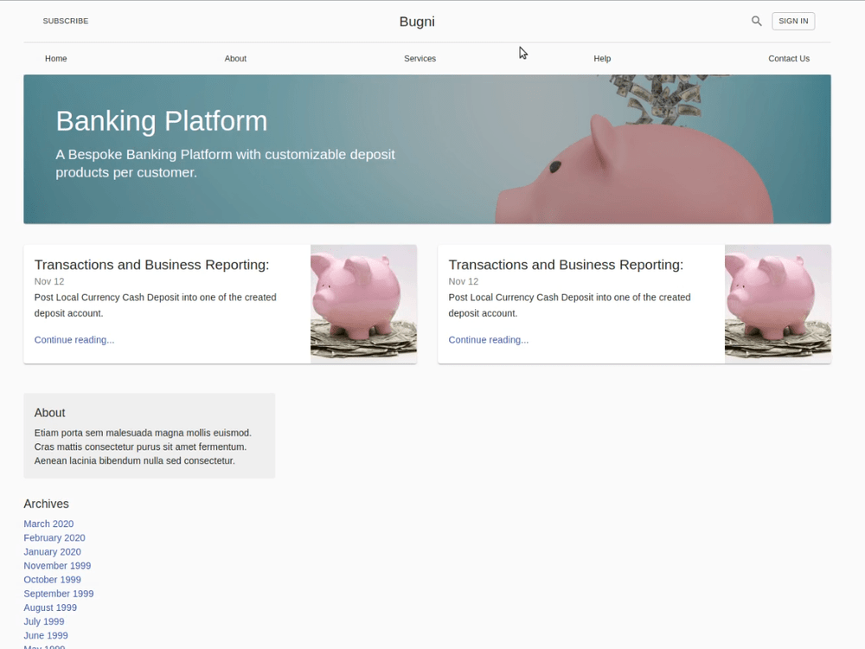
Task: Click the SUBSCRIBE button
Action: pyautogui.click(x=66, y=21)
